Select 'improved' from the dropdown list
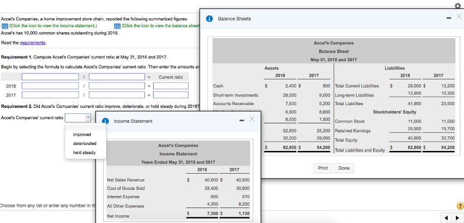The width and height of the screenshot is (464, 223). (82, 135)
